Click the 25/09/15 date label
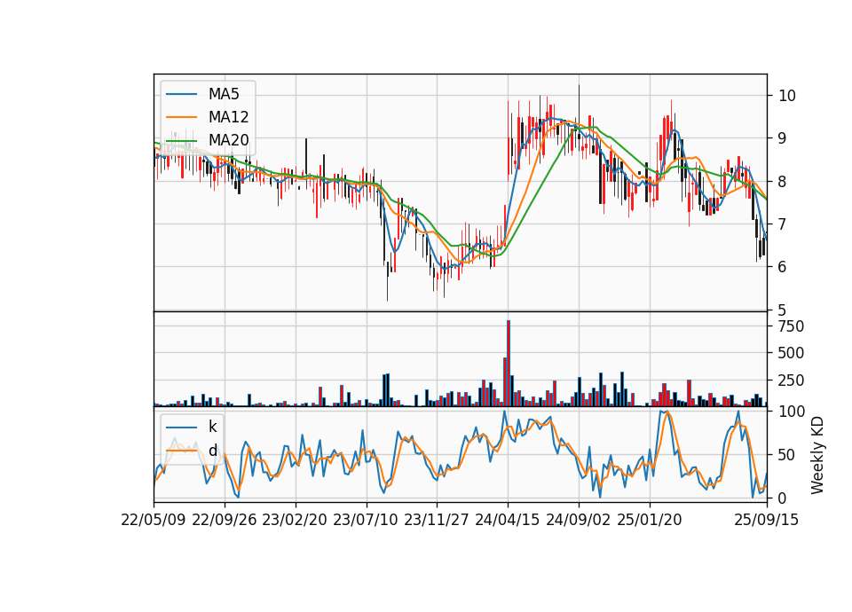 (767, 520)
